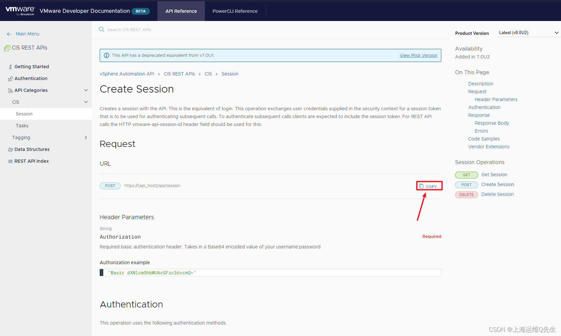Click the request URL https://{api_host}/api/session
Viewport: 561px width, 336px height.
click(152, 186)
